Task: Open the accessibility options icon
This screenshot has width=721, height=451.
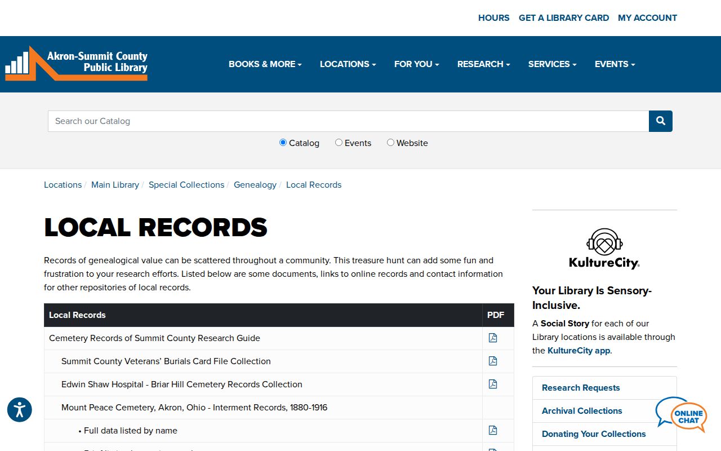Action: point(20,410)
